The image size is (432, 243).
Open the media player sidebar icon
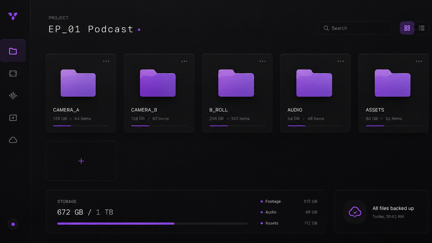pos(13,118)
